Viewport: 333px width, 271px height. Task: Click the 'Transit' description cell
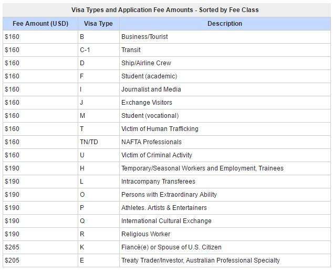tap(225, 50)
